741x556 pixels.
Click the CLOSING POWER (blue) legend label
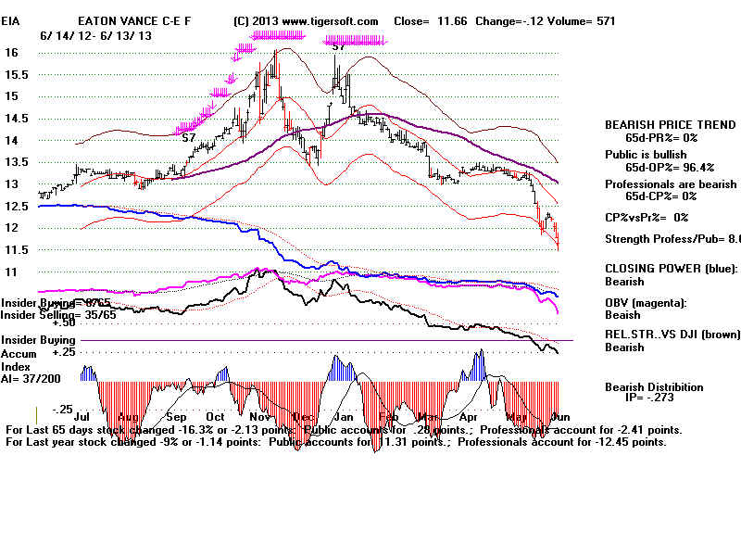tap(671, 268)
